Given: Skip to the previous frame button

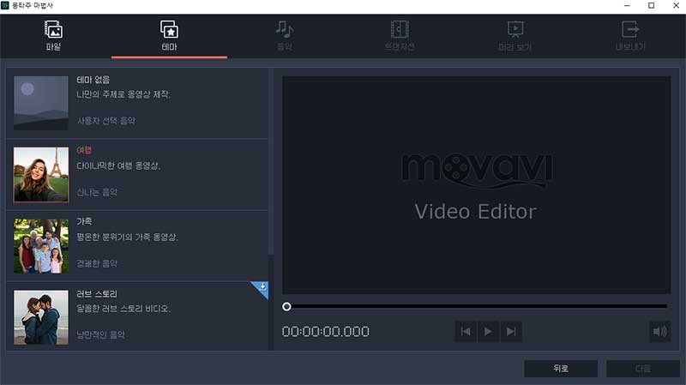Looking at the screenshot, I should (x=466, y=332).
